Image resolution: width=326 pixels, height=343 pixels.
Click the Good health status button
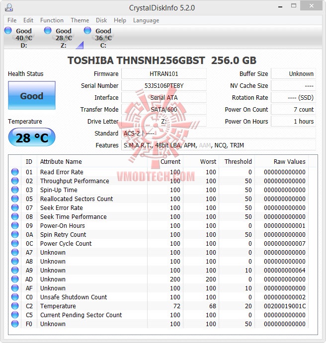tap(32, 95)
